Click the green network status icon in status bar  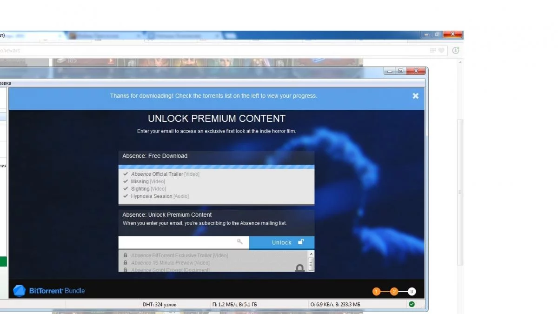[412, 304]
